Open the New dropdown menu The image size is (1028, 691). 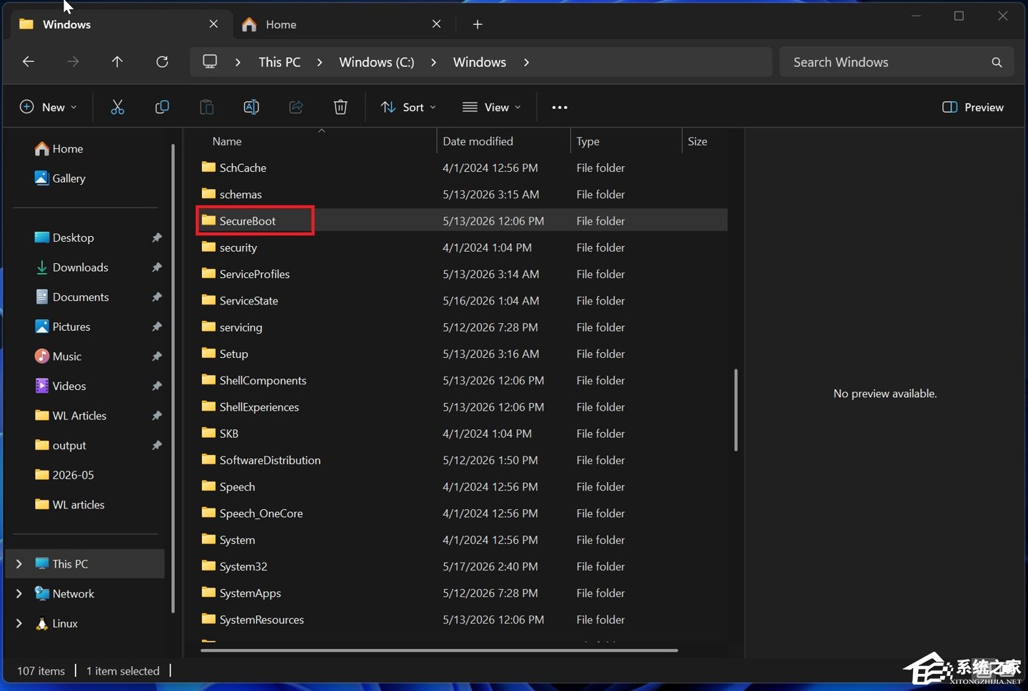click(48, 107)
